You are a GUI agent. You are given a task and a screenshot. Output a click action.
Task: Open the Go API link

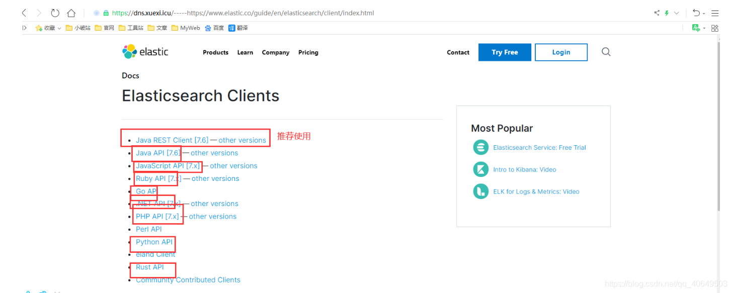(x=146, y=191)
